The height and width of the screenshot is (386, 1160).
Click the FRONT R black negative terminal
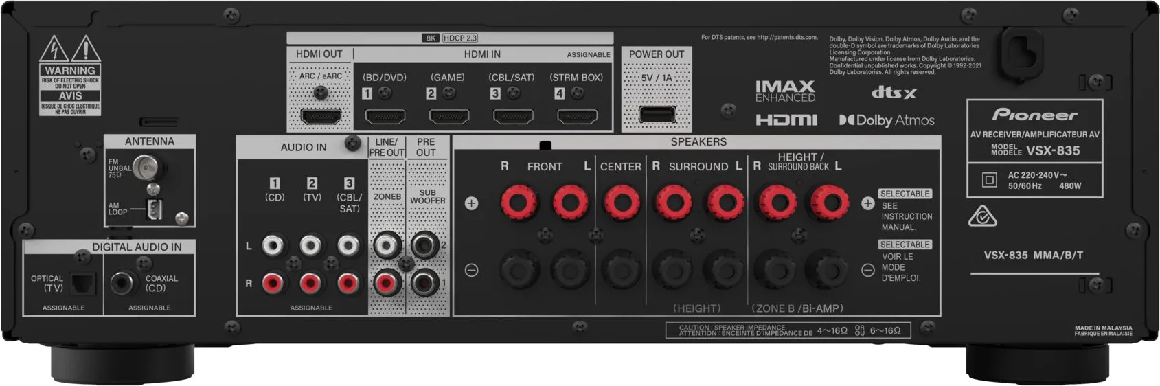[518, 269]
